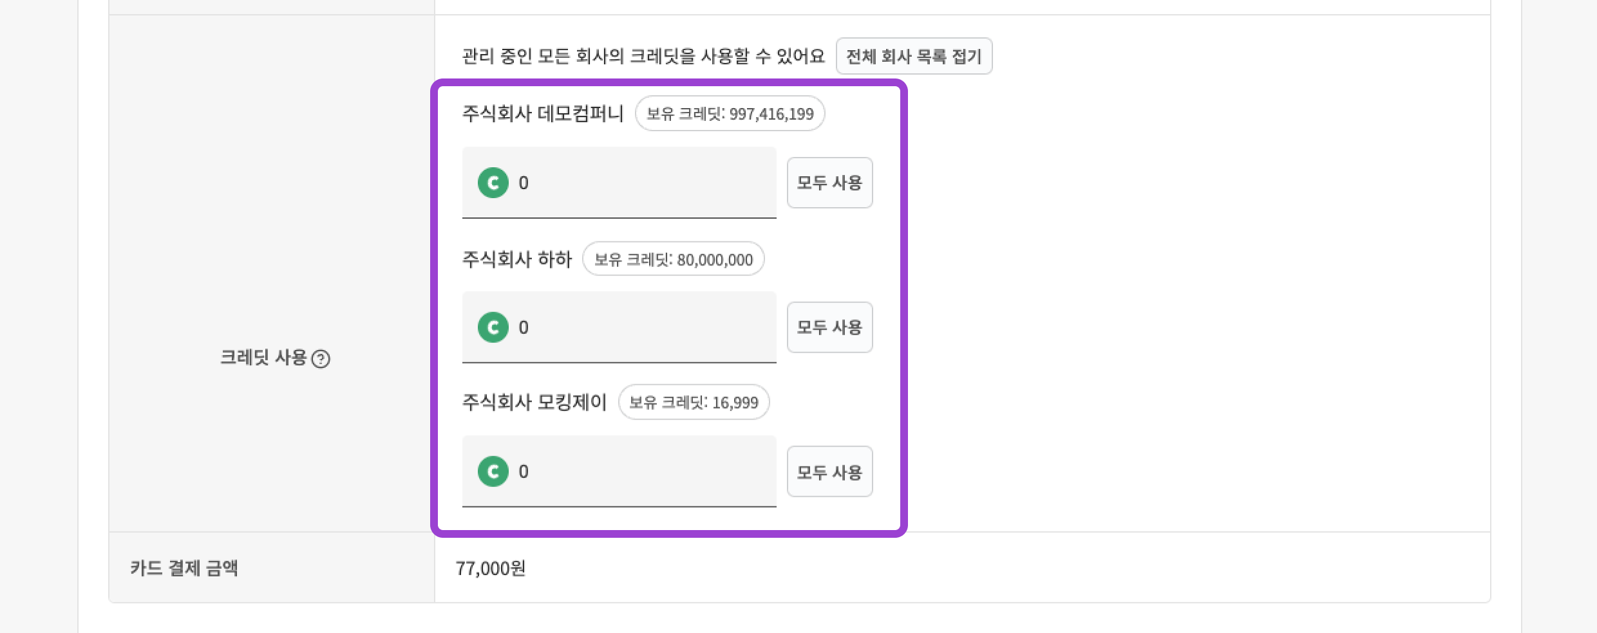Image resolution: width=1597 pixels, height=633 pixels.
Task: Click the 보유 크레딧: 80,000,000 badge
Action: coord(673,259)
